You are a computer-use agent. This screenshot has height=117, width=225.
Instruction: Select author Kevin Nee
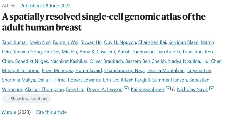[x=40, y=43]
